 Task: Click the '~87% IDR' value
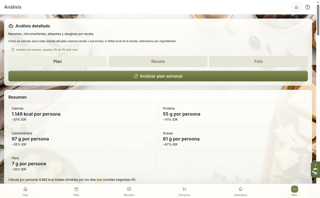click(170, 145)
